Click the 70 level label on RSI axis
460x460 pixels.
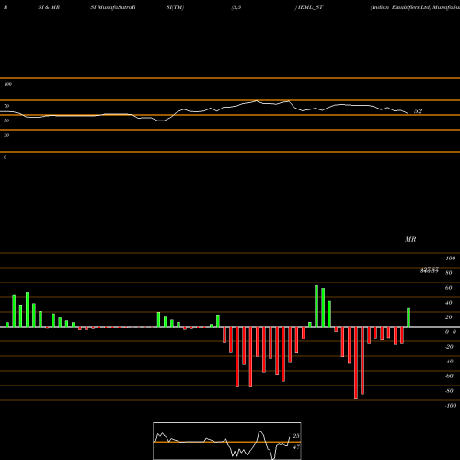click(6, 106)
